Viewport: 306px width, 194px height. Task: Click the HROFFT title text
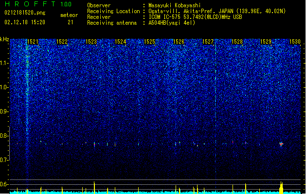pyautogui.click(x=31, y=4)
